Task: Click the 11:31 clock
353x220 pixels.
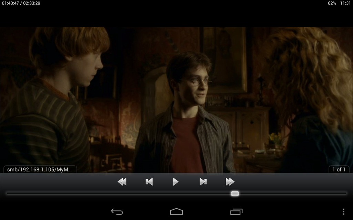Action: pyautogui.click(x=345, y=3)
